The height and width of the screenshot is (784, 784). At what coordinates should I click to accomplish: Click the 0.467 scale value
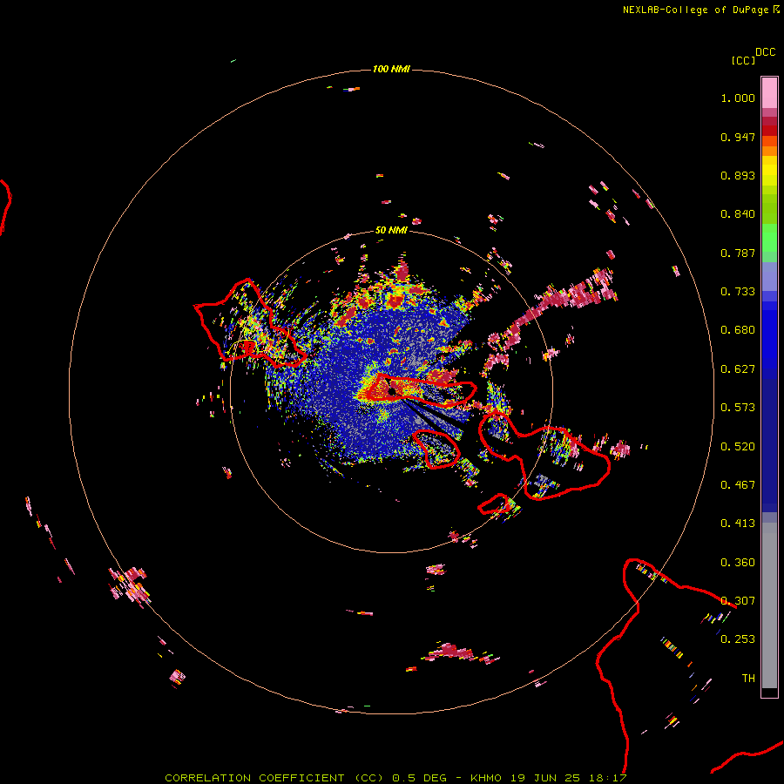coord(738,485)
